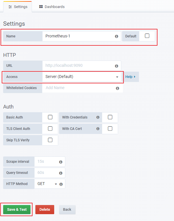Screen dimensions: 174x221
Task: Click the With CA Cert info icon
Action: [98, 129]
